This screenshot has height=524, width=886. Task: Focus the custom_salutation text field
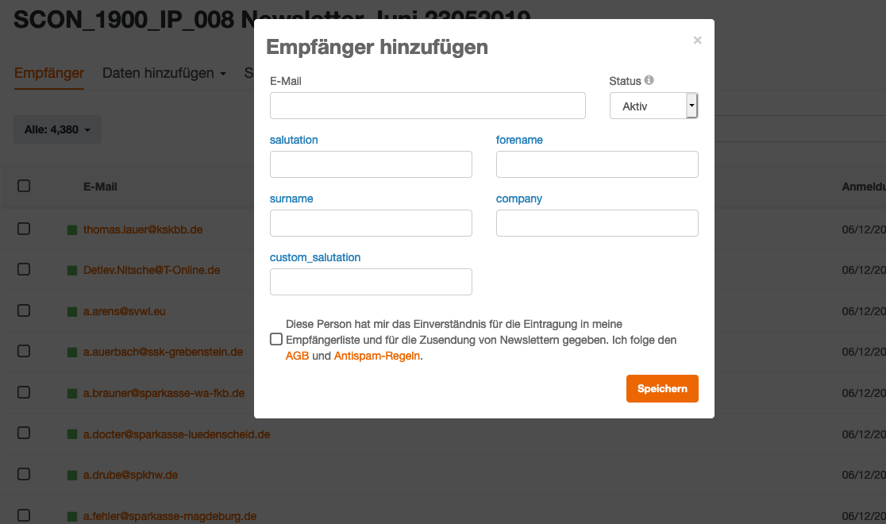click(371, 282)
